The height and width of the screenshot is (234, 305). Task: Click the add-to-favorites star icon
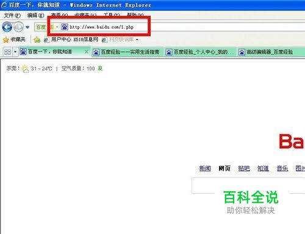coord(37,40)
